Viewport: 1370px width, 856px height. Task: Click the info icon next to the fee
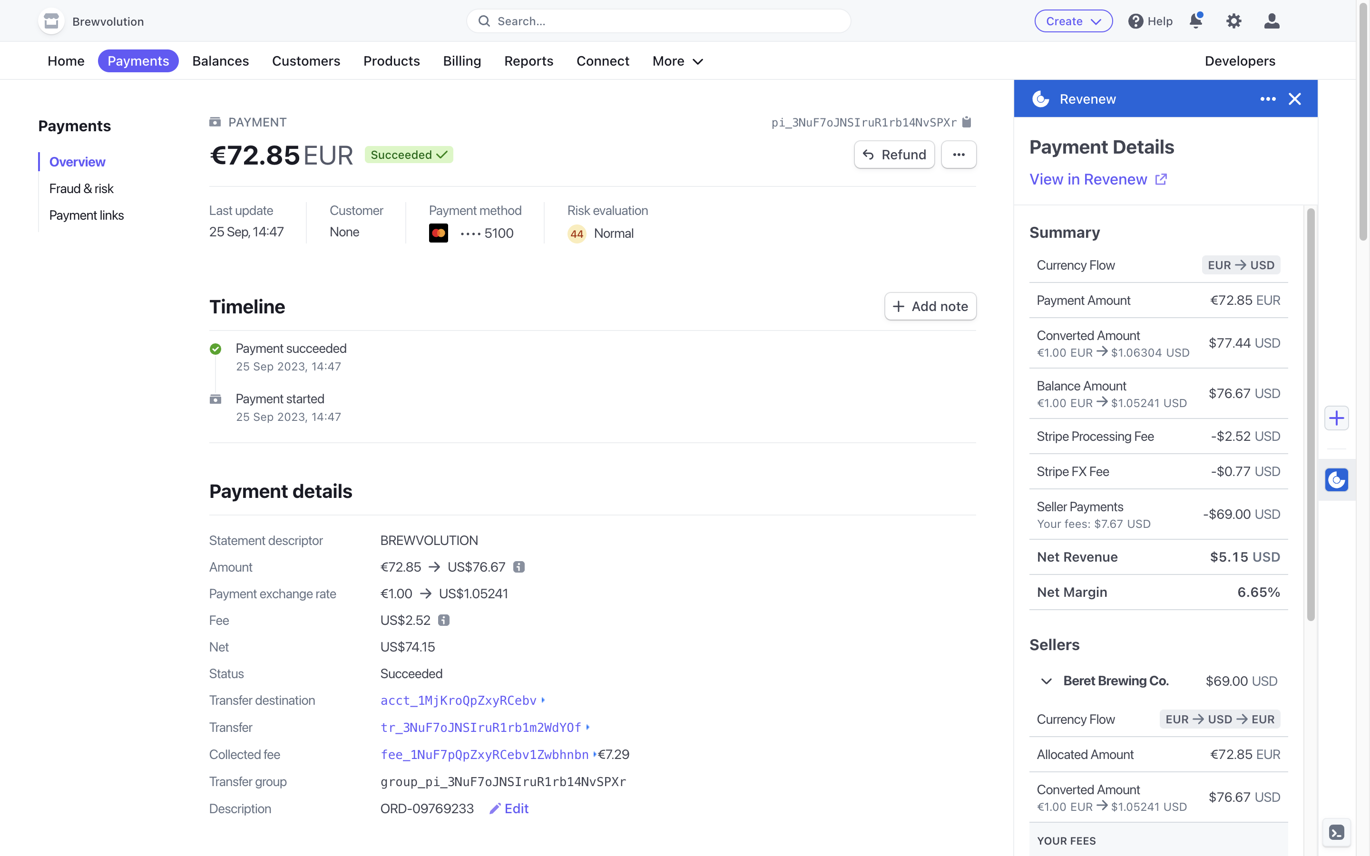coord(444,620)
